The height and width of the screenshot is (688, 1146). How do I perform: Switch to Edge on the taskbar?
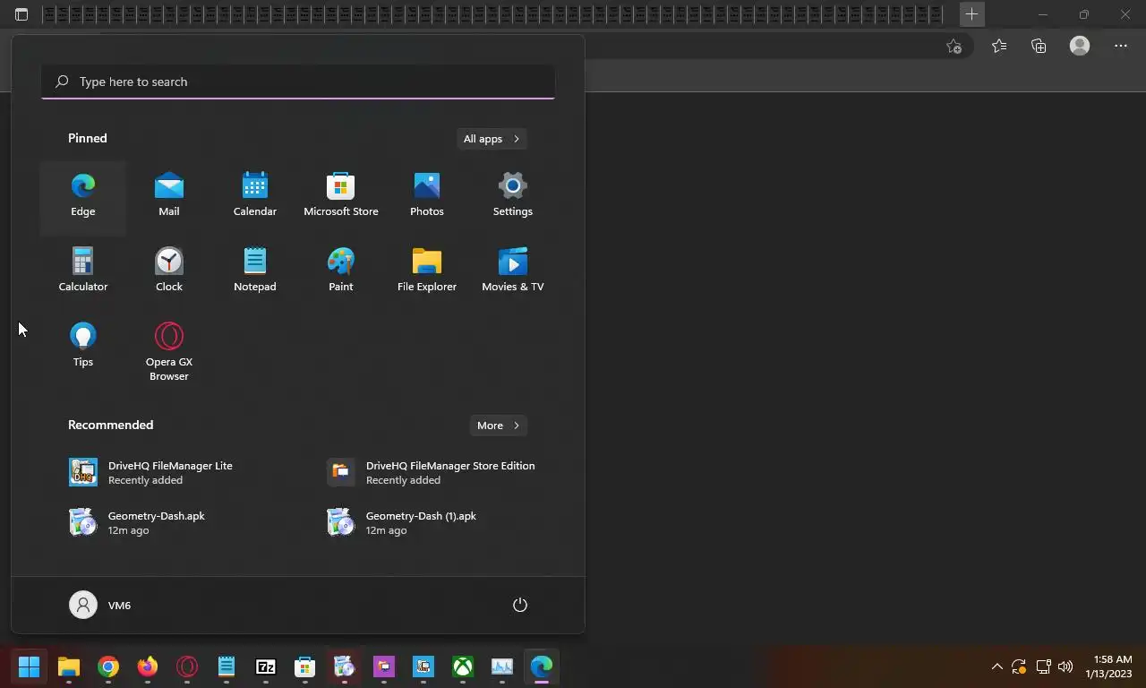point(542,666)
